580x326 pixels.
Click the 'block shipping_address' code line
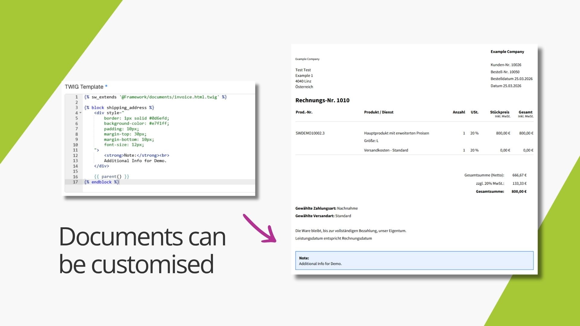tap(119, 107)
